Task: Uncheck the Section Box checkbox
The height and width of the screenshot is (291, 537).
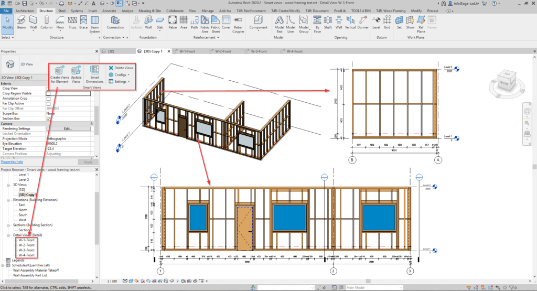Action: pyautogui.click(x=49, y=118)
